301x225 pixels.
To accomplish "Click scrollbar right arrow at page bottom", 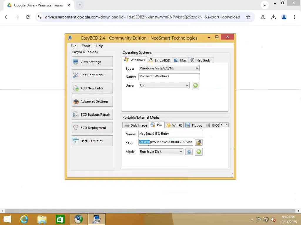I will [x=299, y=211].
